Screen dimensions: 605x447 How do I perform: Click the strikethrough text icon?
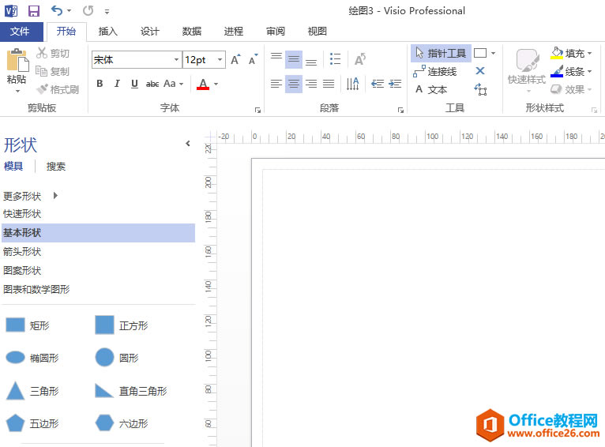click(x=152, y=84)
